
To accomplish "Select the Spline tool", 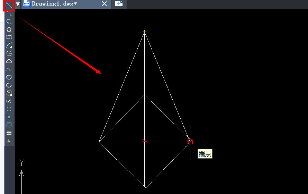I will click(9, 69).
